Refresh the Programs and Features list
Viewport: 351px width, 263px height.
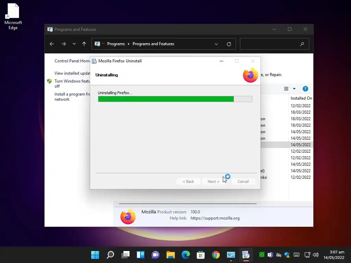tap(229, 44)
